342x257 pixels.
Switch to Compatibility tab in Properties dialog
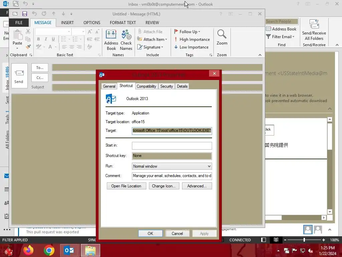coord(146,86)
